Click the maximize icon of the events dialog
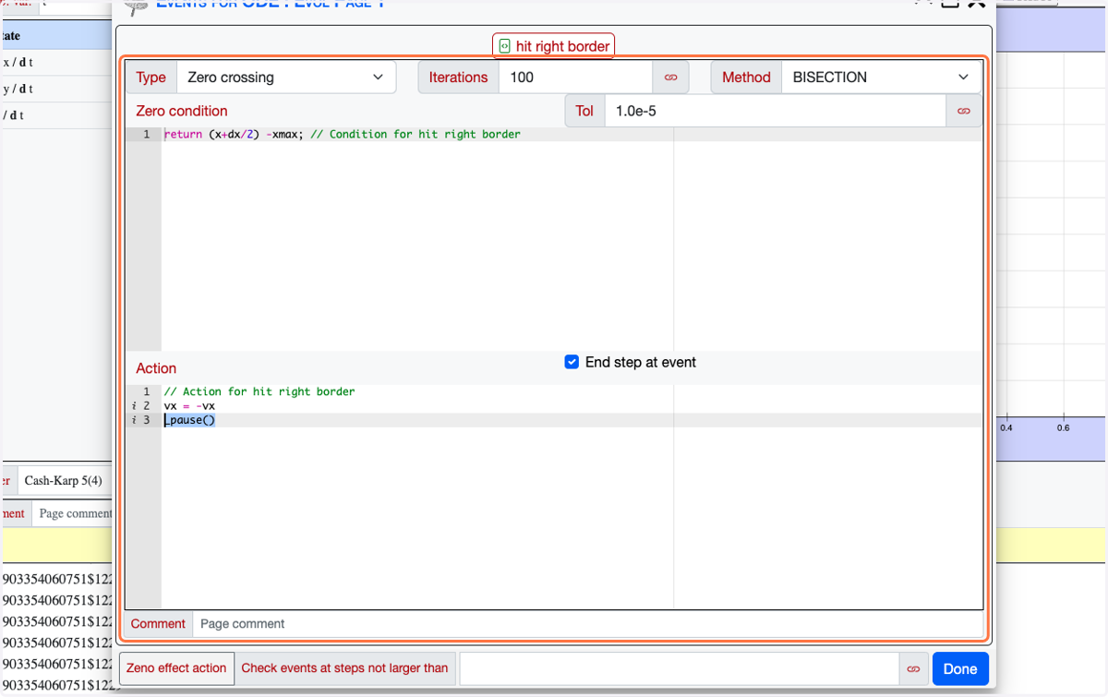The width and height of the screenshot is (1108, 697). 949,3
